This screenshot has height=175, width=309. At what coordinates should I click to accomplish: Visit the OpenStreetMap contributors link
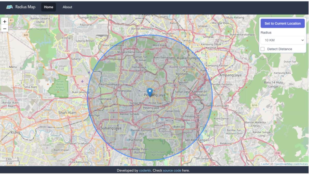[291, 164]
